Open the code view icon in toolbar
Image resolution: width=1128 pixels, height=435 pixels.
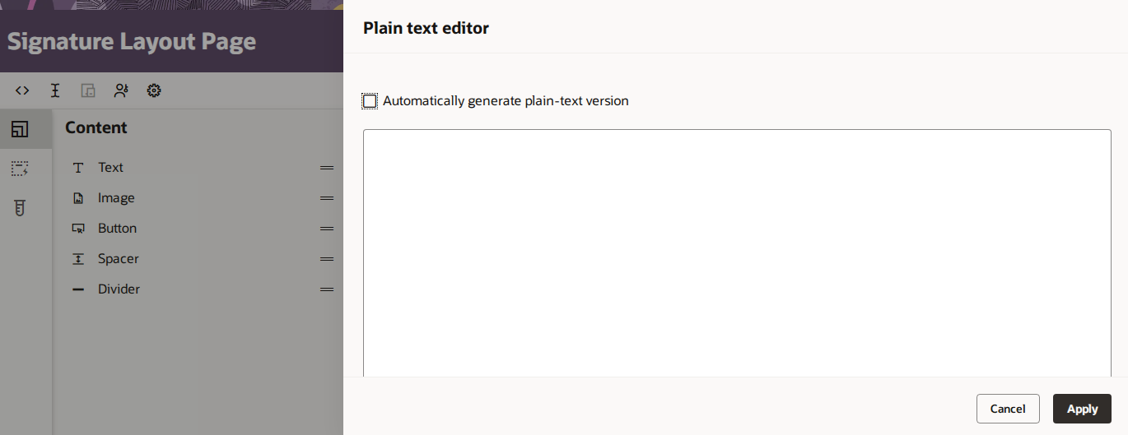pyautogui.click(x=22, y=90)
